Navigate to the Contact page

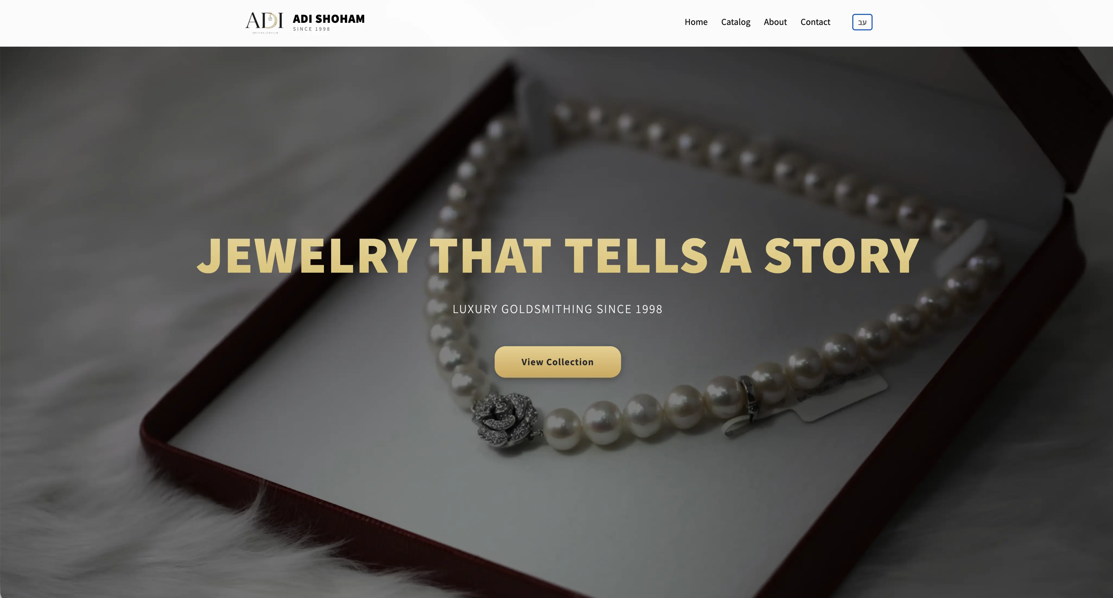815,22
